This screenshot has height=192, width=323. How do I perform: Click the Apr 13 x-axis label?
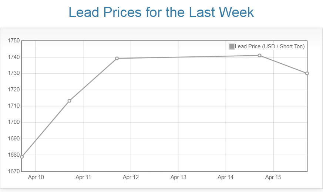[x=178, y=178]
